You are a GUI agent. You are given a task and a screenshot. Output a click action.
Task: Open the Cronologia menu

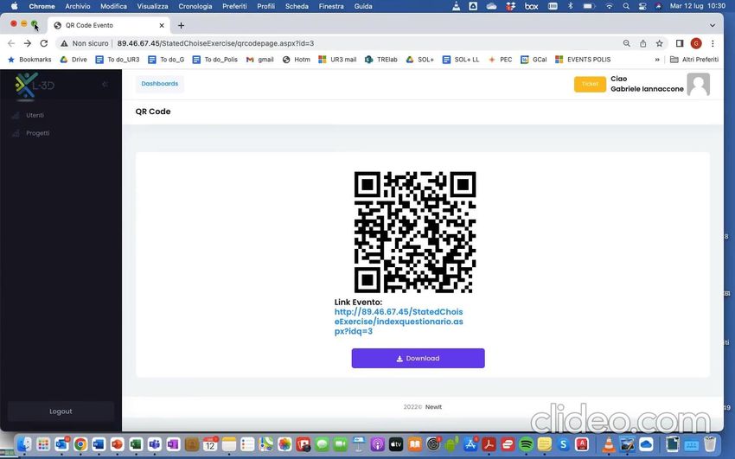coord(195,6)
